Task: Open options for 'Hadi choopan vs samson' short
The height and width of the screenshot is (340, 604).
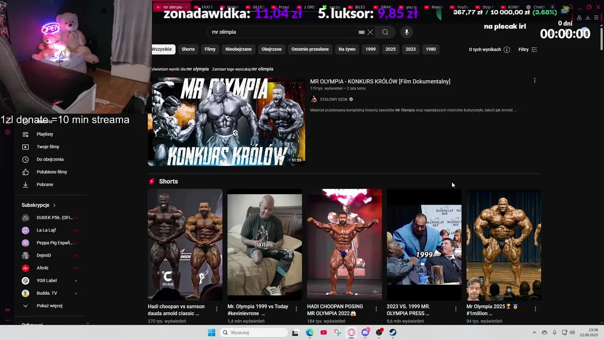Action: coord(217,309)
